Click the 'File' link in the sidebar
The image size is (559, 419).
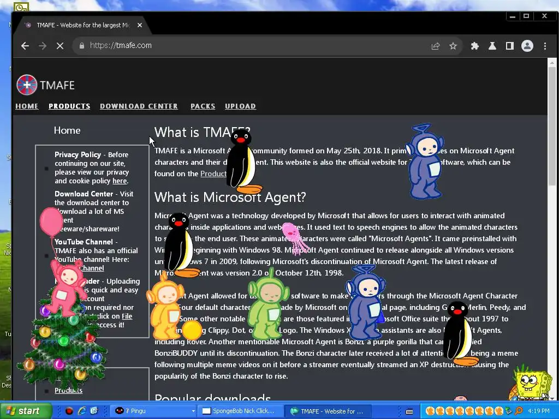(127, 316)
